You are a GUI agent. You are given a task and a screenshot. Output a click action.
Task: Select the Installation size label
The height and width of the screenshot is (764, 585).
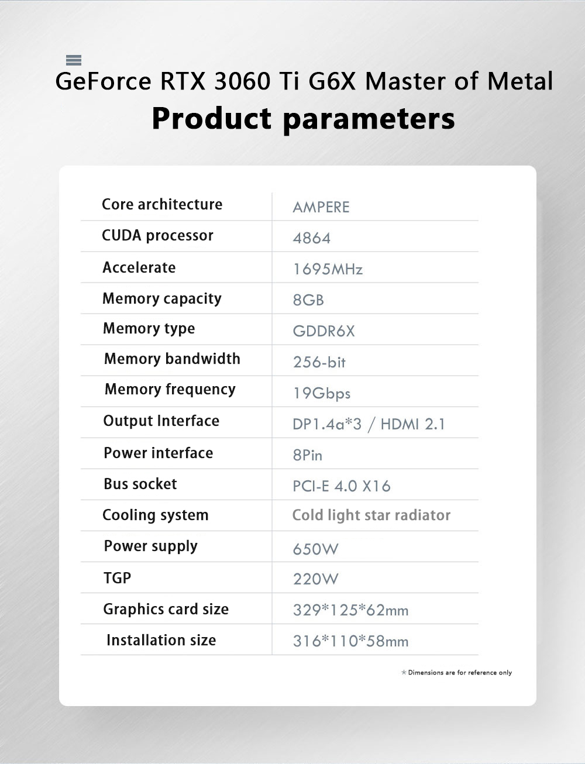point(161,640)
